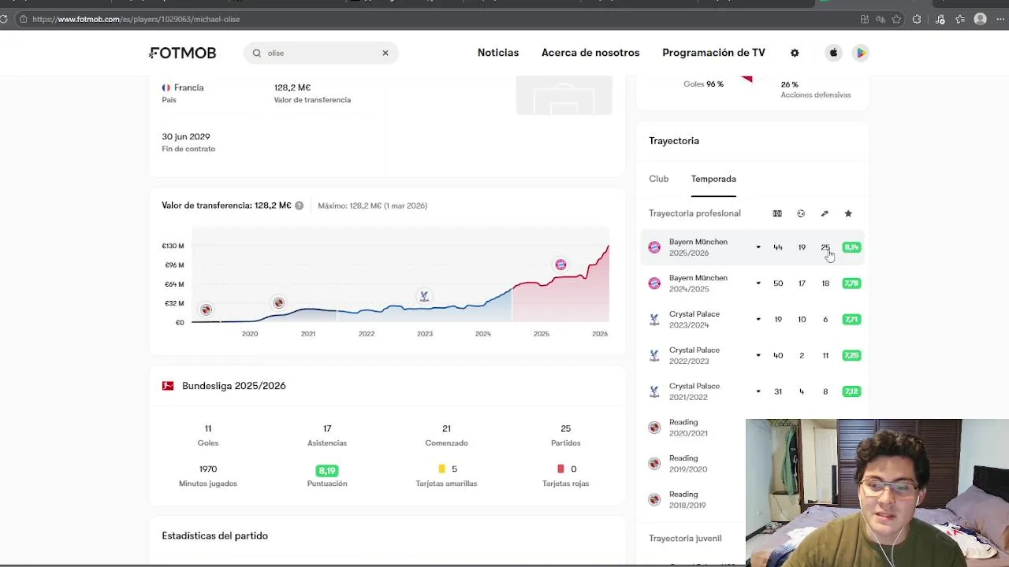Open Reading 2019/2020 season row

coord(692,464)
